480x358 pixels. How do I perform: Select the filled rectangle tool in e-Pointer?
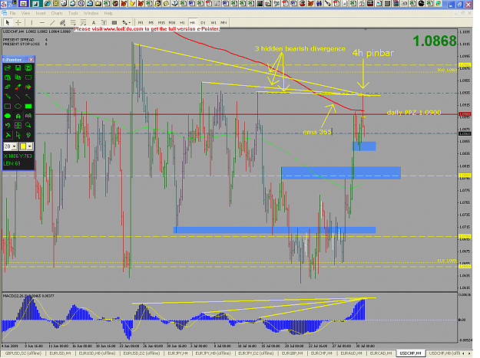pos(28,107)
